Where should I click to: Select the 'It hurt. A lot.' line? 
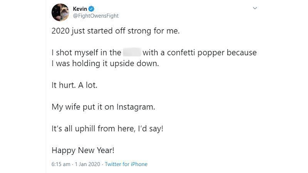(74, 85)
